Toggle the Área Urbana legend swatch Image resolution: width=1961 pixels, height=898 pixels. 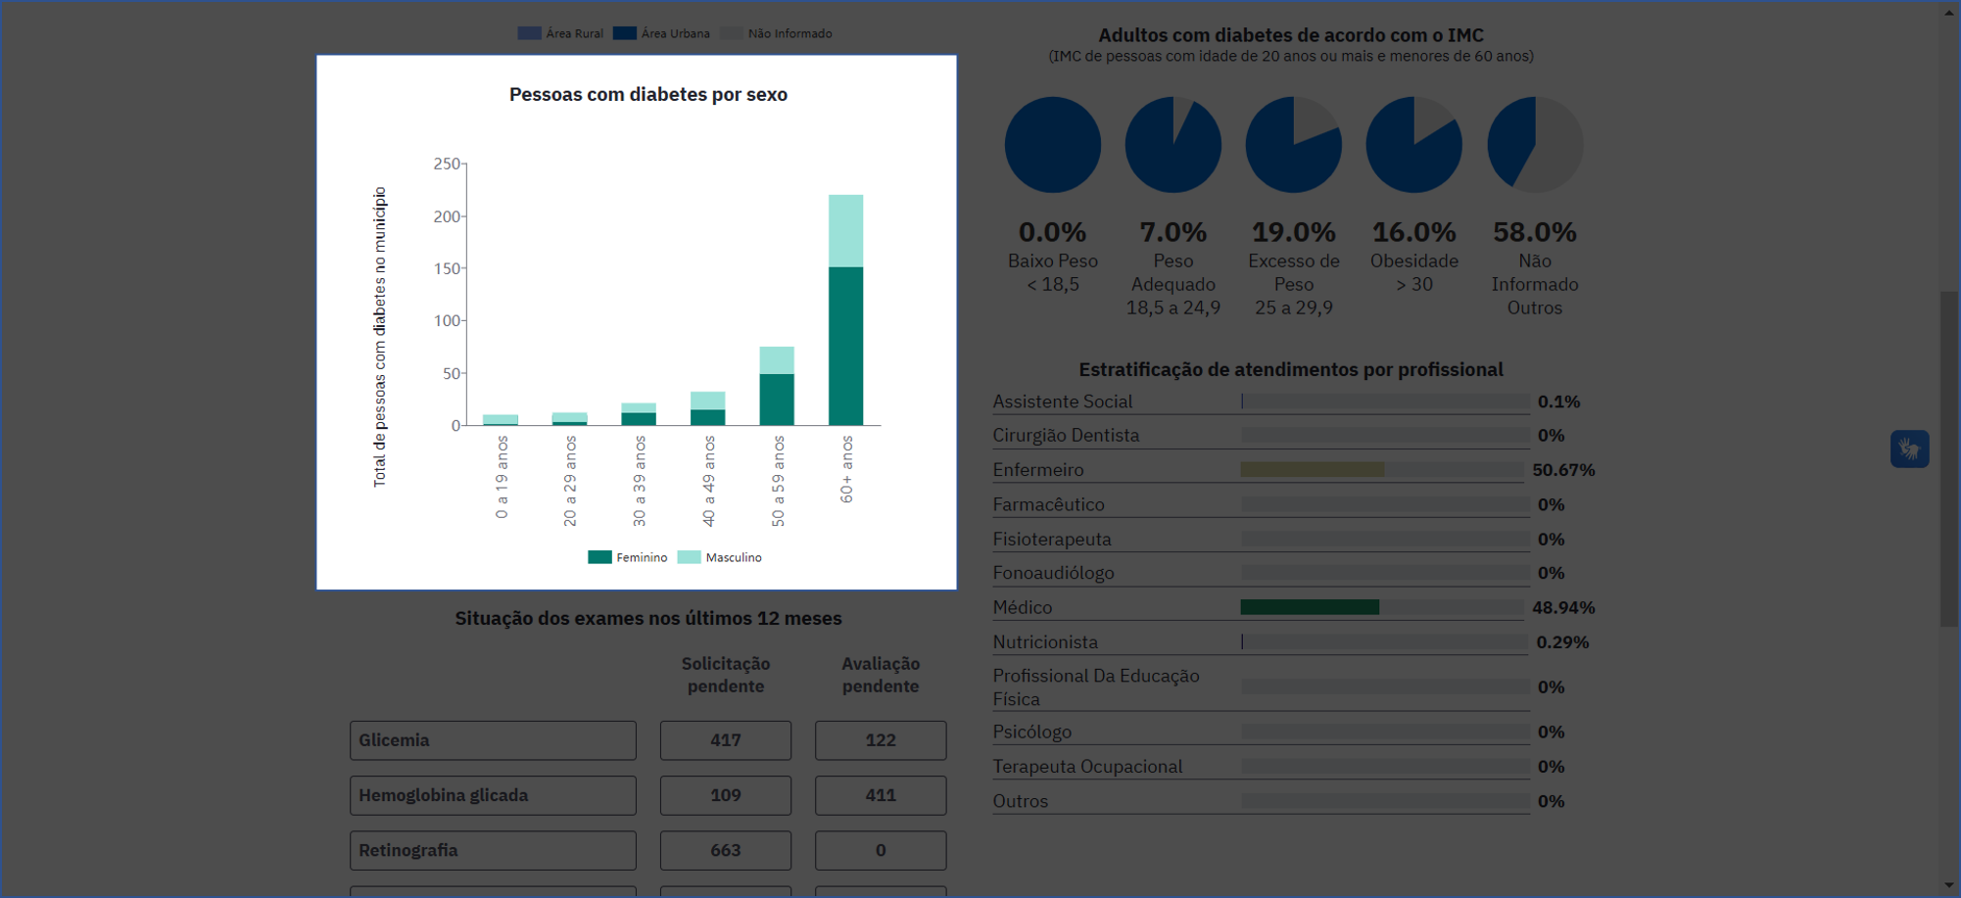(x=624, y=33)
